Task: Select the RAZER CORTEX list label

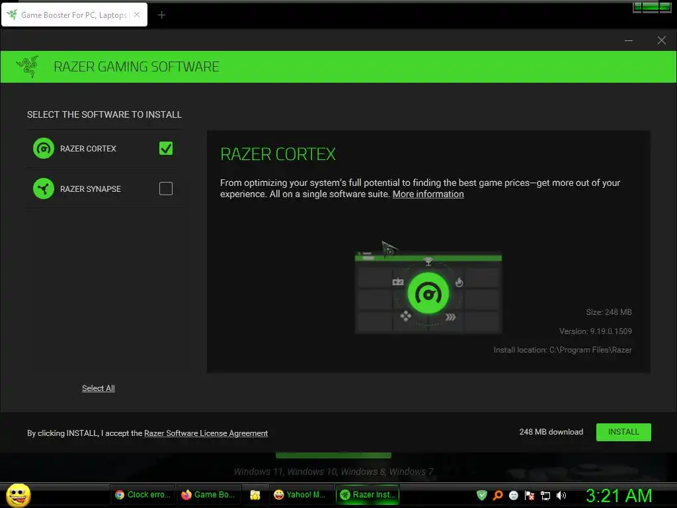Action: coord(88,149)
